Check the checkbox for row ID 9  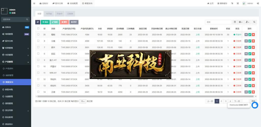click(38, 60)
